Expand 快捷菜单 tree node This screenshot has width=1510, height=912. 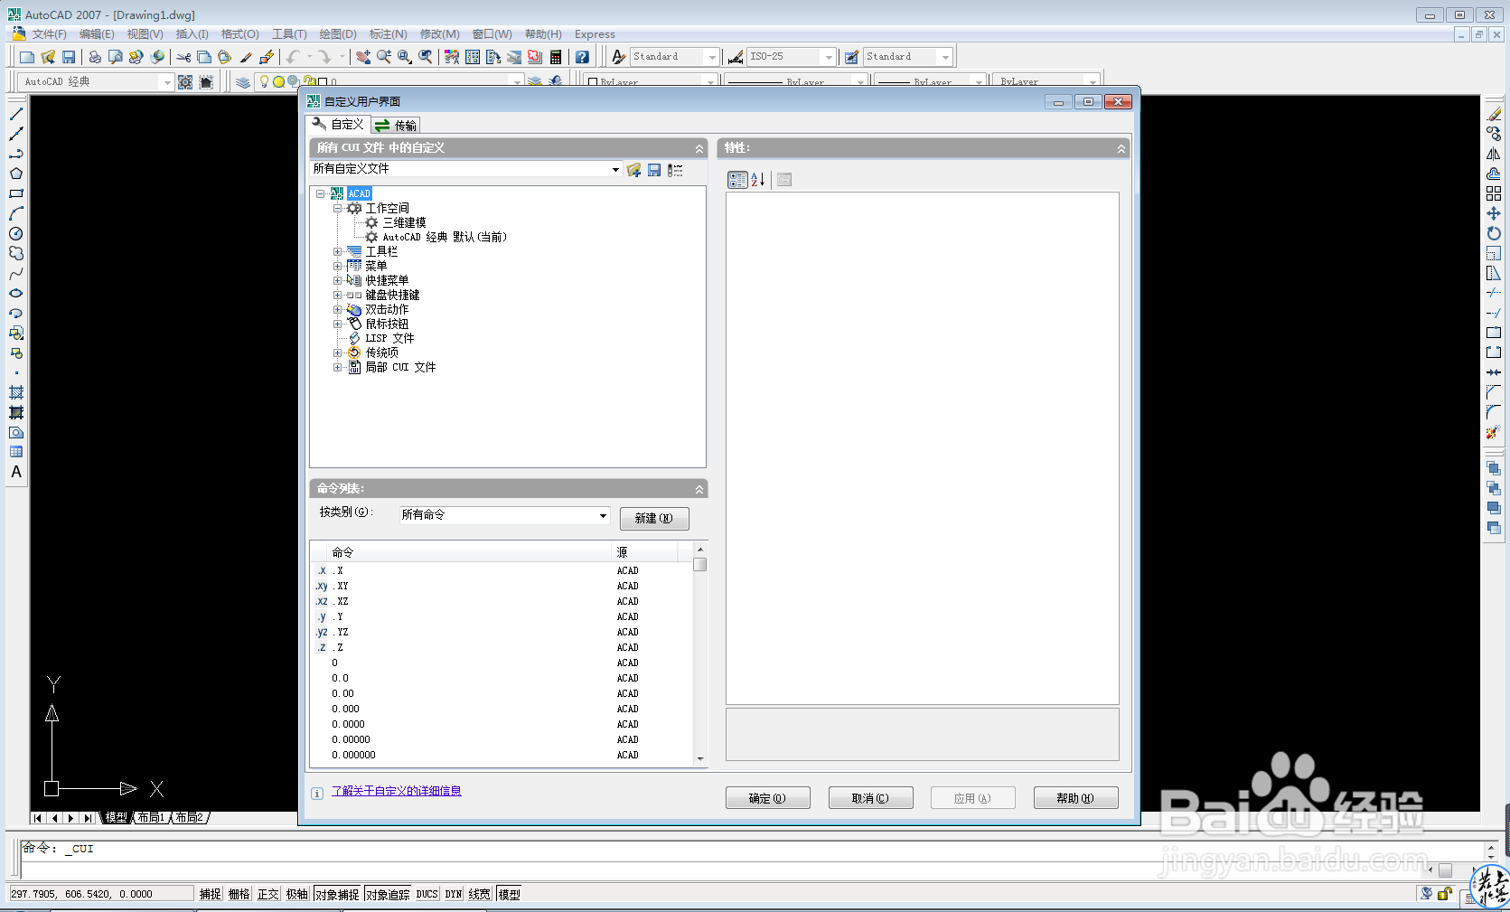point(337,280)
